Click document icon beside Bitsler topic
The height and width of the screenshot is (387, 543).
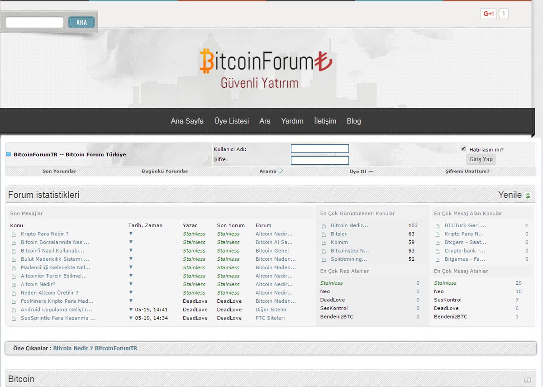(x=324, y=234)
